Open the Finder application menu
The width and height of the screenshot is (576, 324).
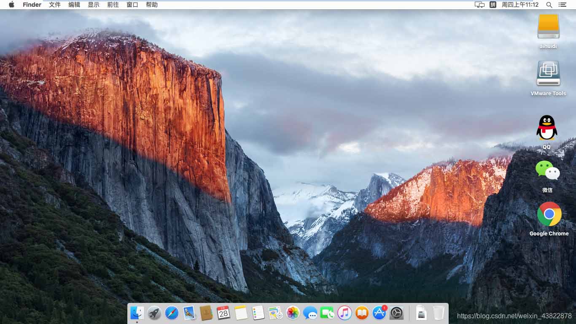[x=32, y=5]
